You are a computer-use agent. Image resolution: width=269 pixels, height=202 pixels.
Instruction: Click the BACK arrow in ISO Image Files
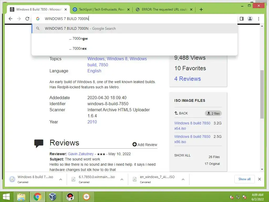(x=181, y=113)
